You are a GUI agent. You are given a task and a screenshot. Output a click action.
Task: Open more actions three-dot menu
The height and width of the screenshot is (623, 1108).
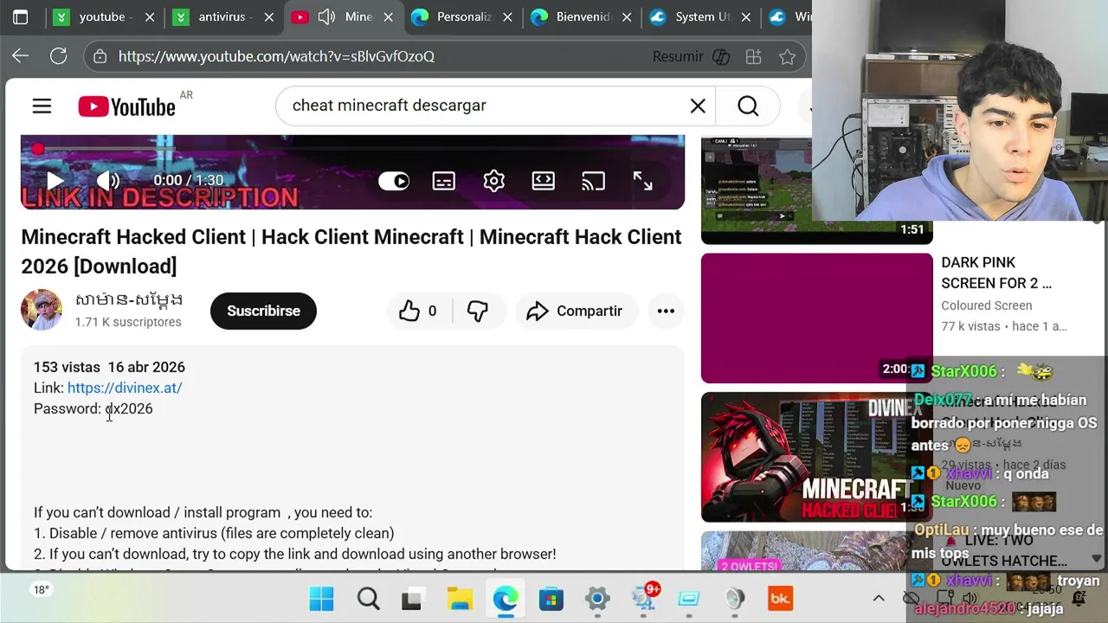[666, 311]
